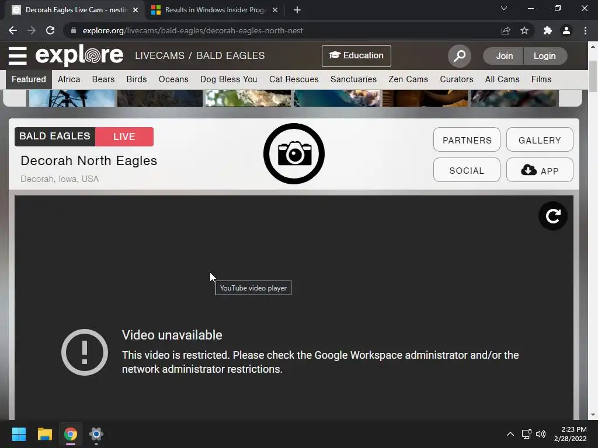The height and width of the screenshot is (448, 598).
Task: Click the Video unavailable warning icon
Action: click(85, 352)
